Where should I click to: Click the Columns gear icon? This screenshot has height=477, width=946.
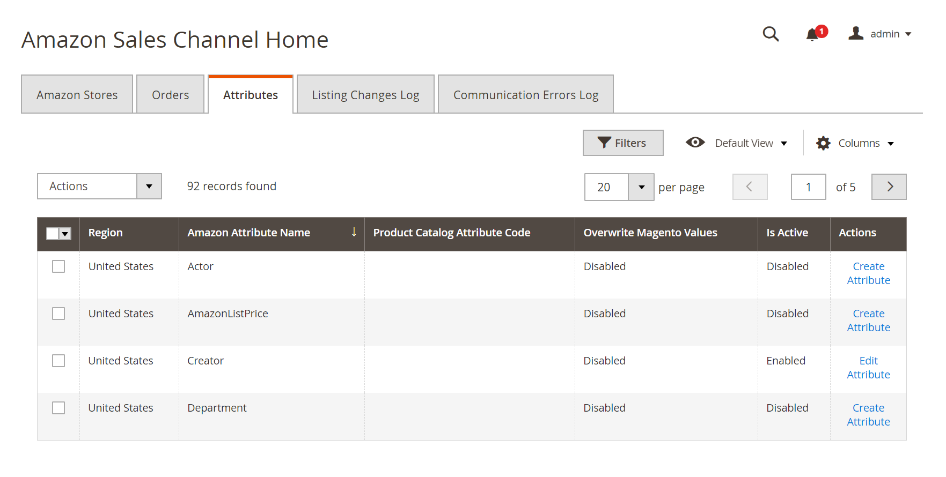point(823,143)
